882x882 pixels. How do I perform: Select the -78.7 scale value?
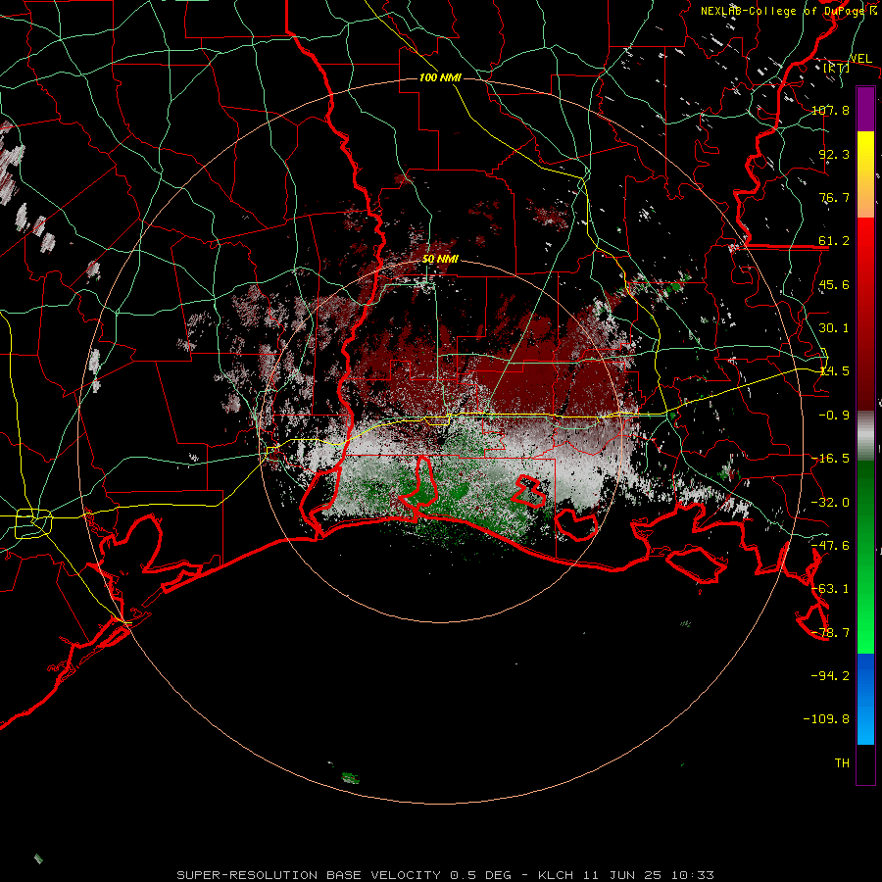point(830,633)
